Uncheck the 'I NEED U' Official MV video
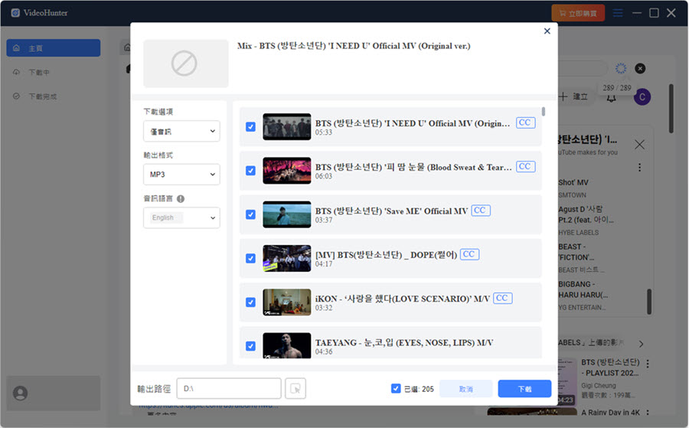Viewport: 689px width, 428px height. (250, 126)
